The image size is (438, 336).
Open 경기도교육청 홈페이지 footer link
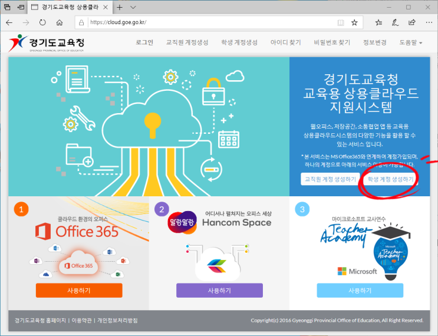click(x=40, y=320)
